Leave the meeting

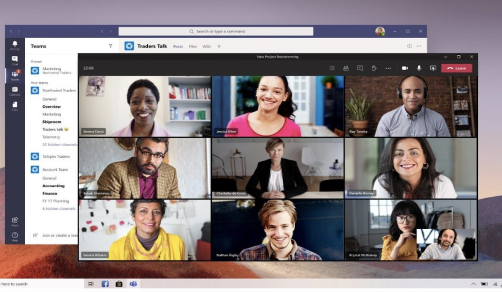click(457, 68)
